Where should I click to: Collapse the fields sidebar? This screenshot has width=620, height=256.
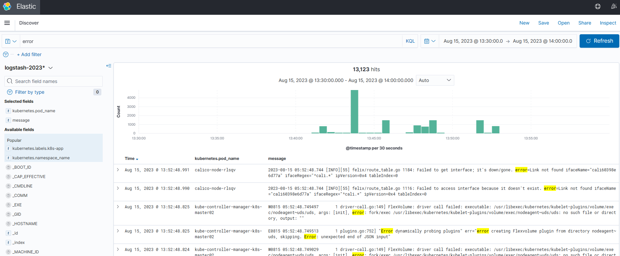pyautogui.click(x=108, y=66)
